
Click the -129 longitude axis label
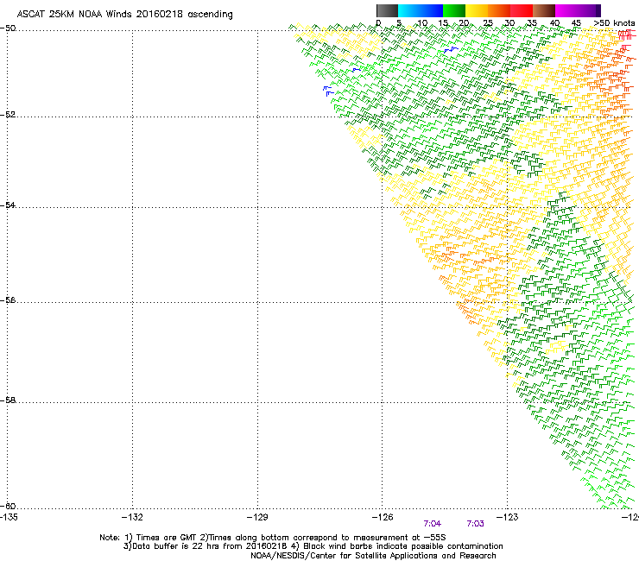[257, 517]
